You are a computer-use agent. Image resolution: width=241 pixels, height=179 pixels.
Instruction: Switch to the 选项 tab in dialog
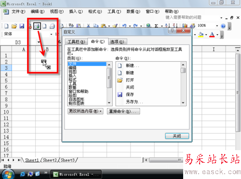point(117,42)
